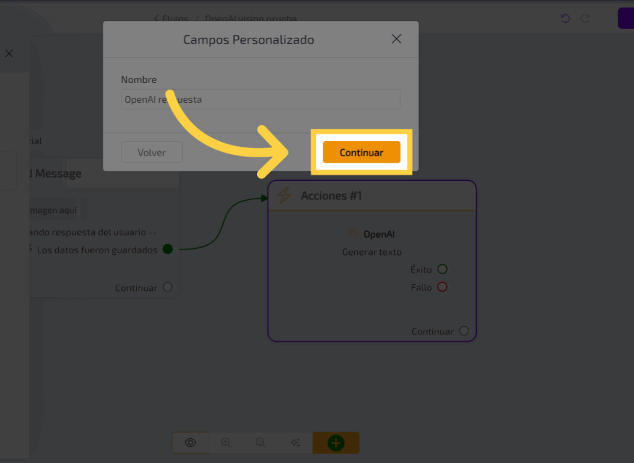The width and height of the screenshot is (634, 463).
Task: Click the green data-saved connector dot
Action: pos(167,249)
